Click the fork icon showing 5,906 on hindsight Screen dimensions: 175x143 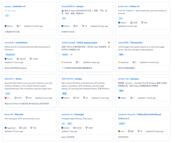(x=86, y=128)
